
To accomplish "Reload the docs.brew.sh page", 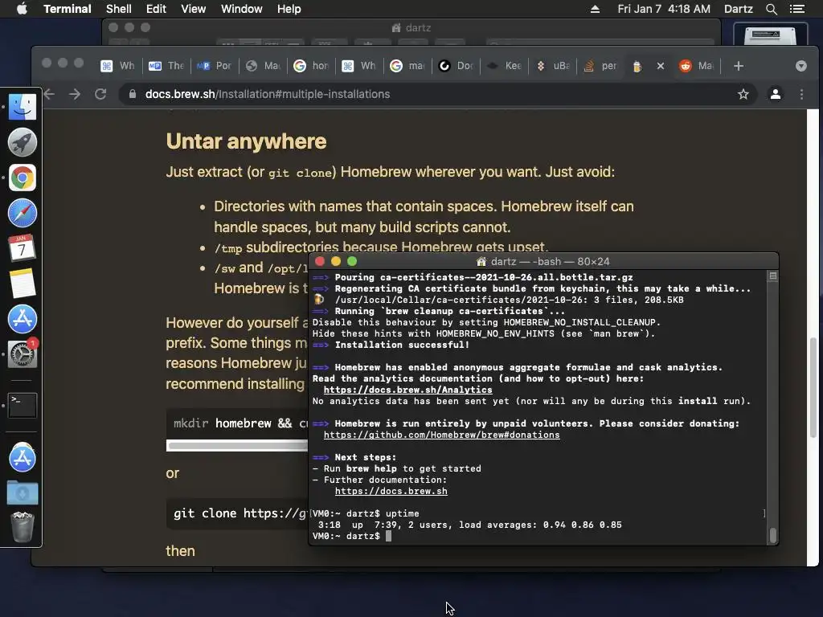I will [x=100, y=94].
